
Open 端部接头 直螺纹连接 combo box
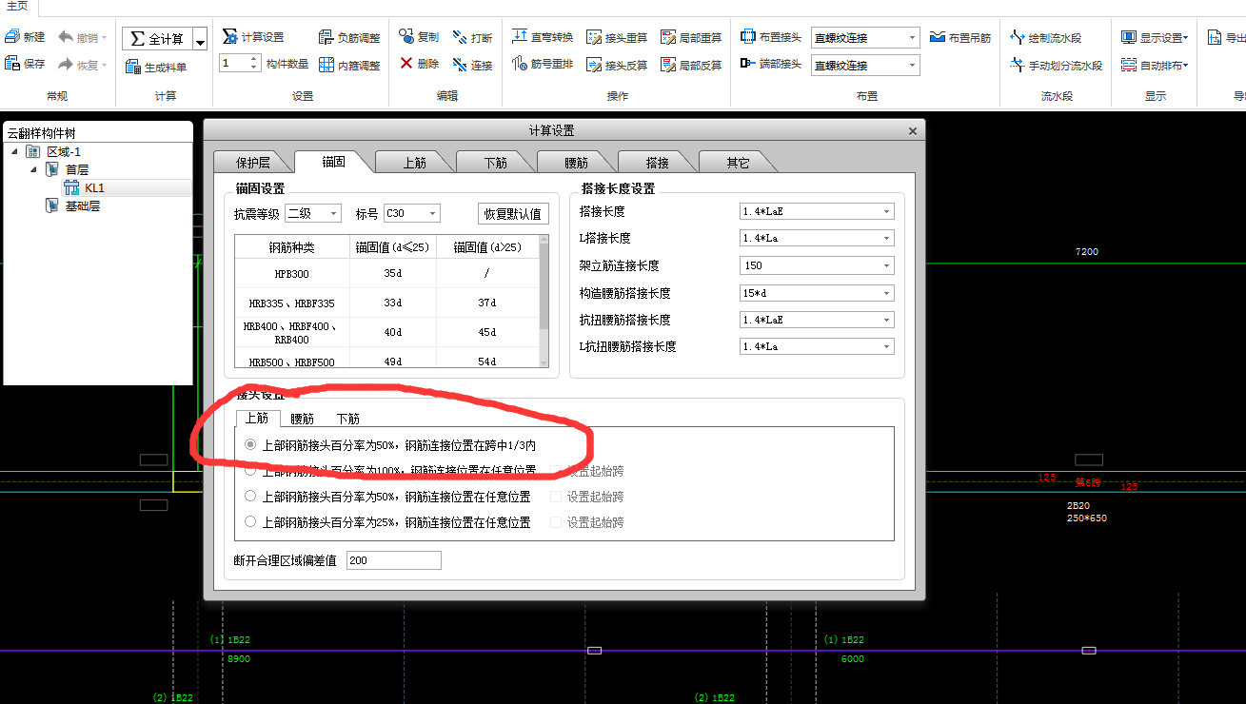[865, 65]
